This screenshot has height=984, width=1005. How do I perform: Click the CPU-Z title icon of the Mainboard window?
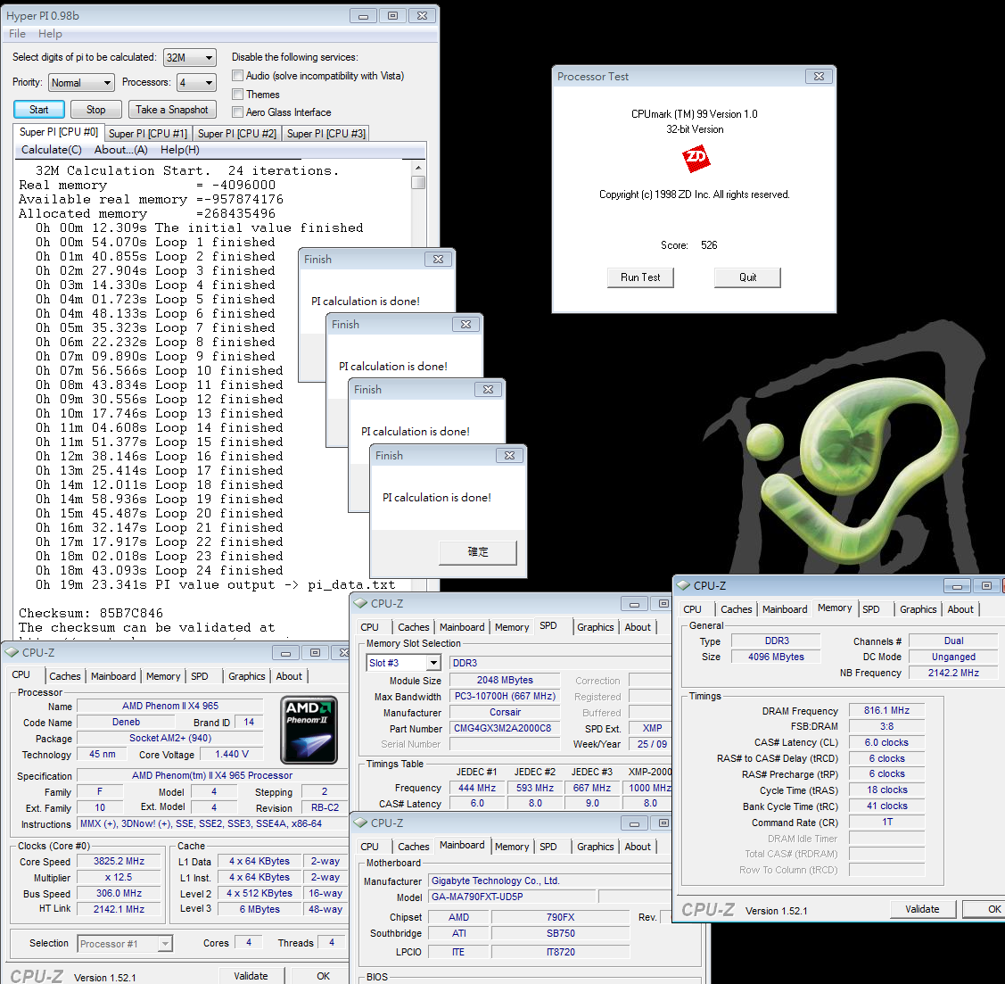point(360,823)
